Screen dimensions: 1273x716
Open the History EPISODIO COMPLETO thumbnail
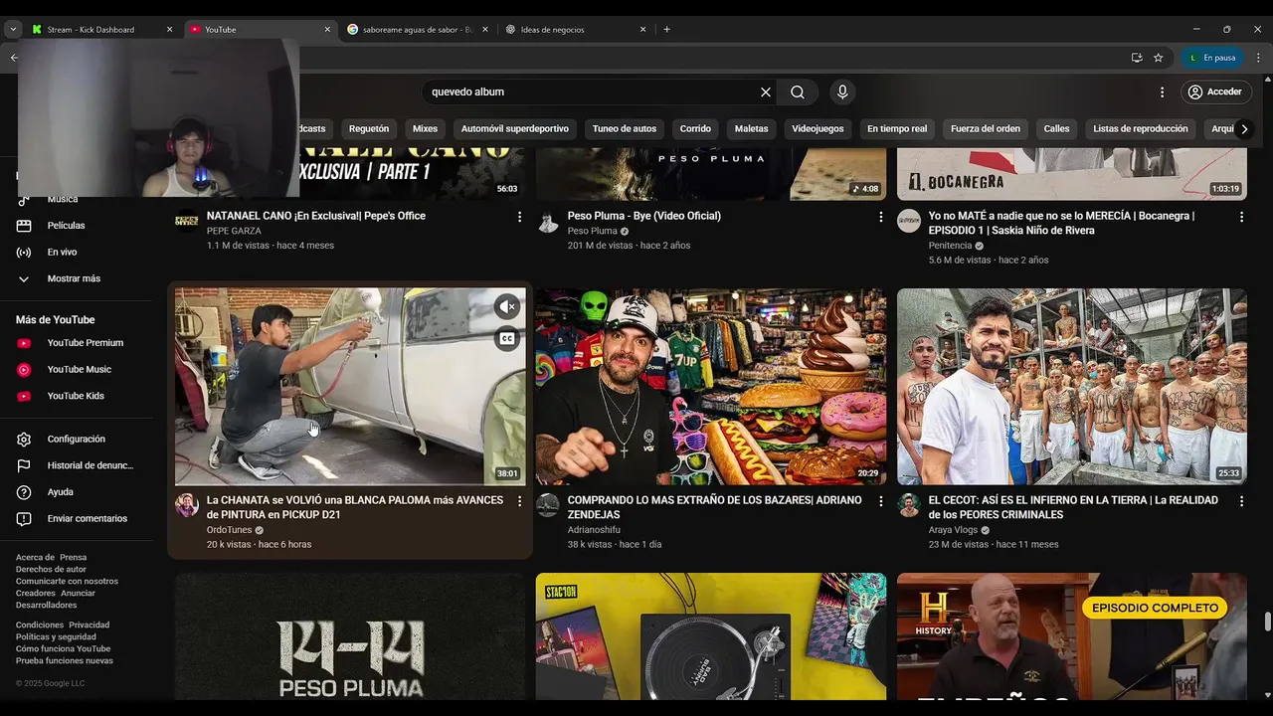tap(1071, 636)
